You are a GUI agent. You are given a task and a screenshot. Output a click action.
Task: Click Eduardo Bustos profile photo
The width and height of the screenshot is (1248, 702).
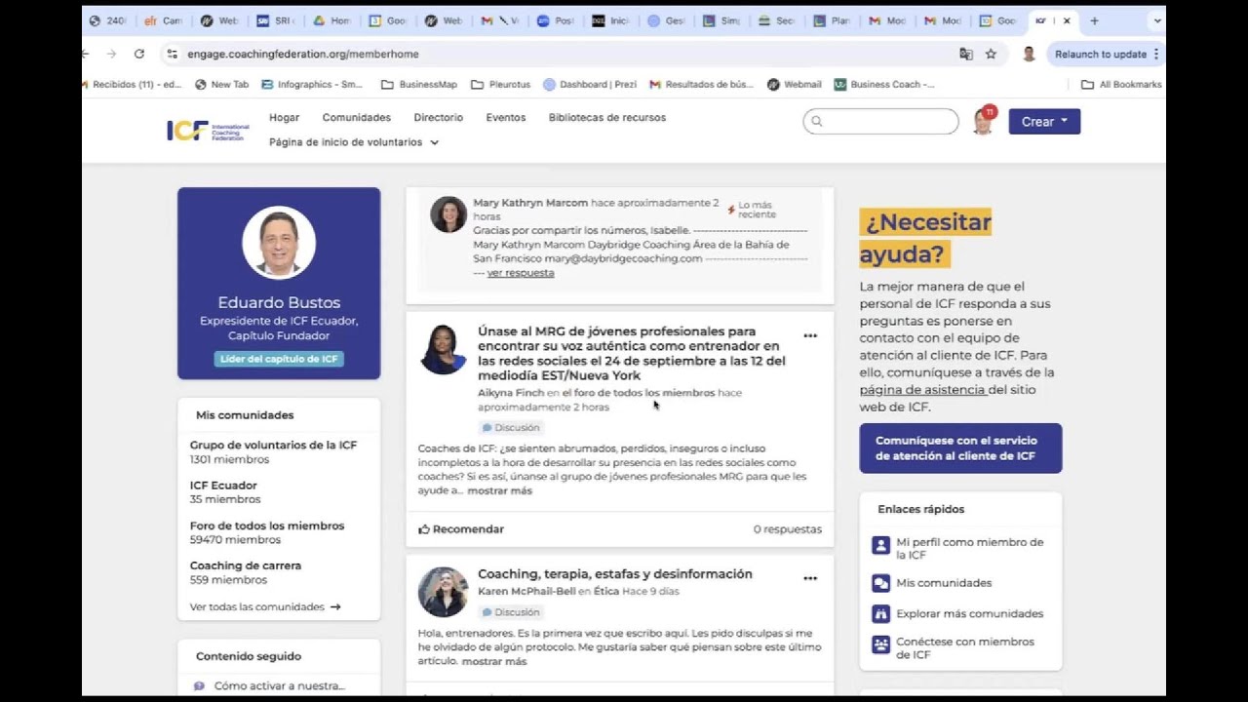tap(279, 243)
